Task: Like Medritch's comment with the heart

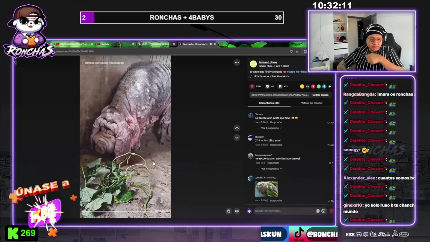Action: click(x=329, y=145)
